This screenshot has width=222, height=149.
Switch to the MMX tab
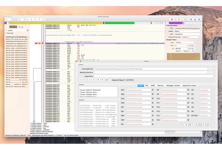coord(153,86)
